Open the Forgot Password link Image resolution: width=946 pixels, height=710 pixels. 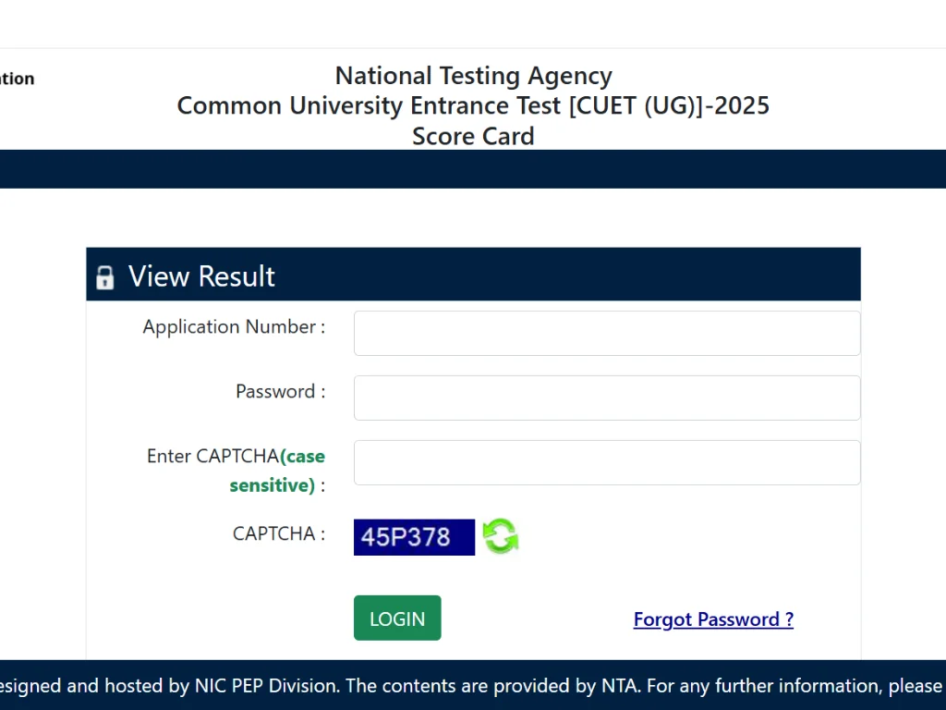[712, 618]
